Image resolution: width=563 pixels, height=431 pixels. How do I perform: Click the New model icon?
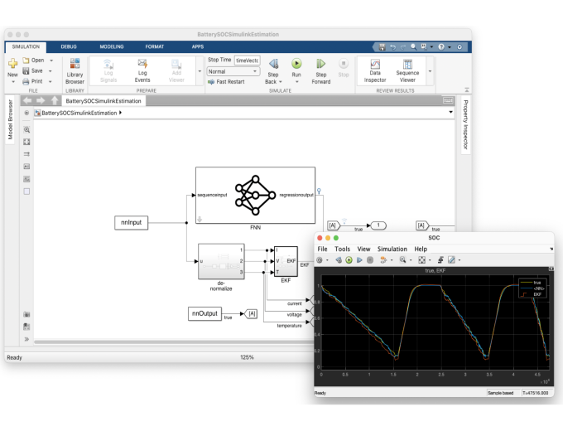click(12, 63)
